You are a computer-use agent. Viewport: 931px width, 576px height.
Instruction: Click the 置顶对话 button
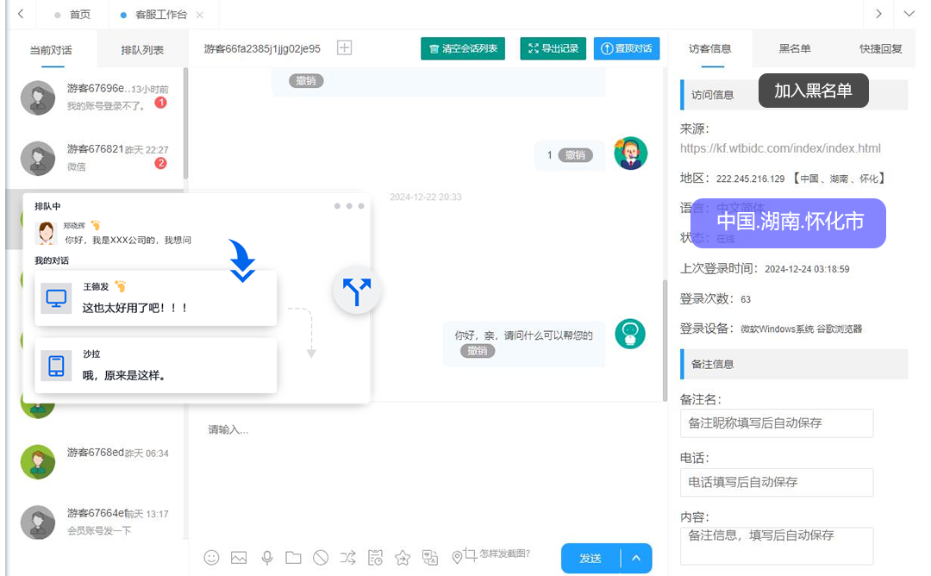click(x=627, y=48)
